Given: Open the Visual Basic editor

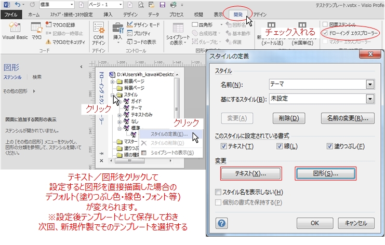Looking at the screenshot, I should [15, 31].
